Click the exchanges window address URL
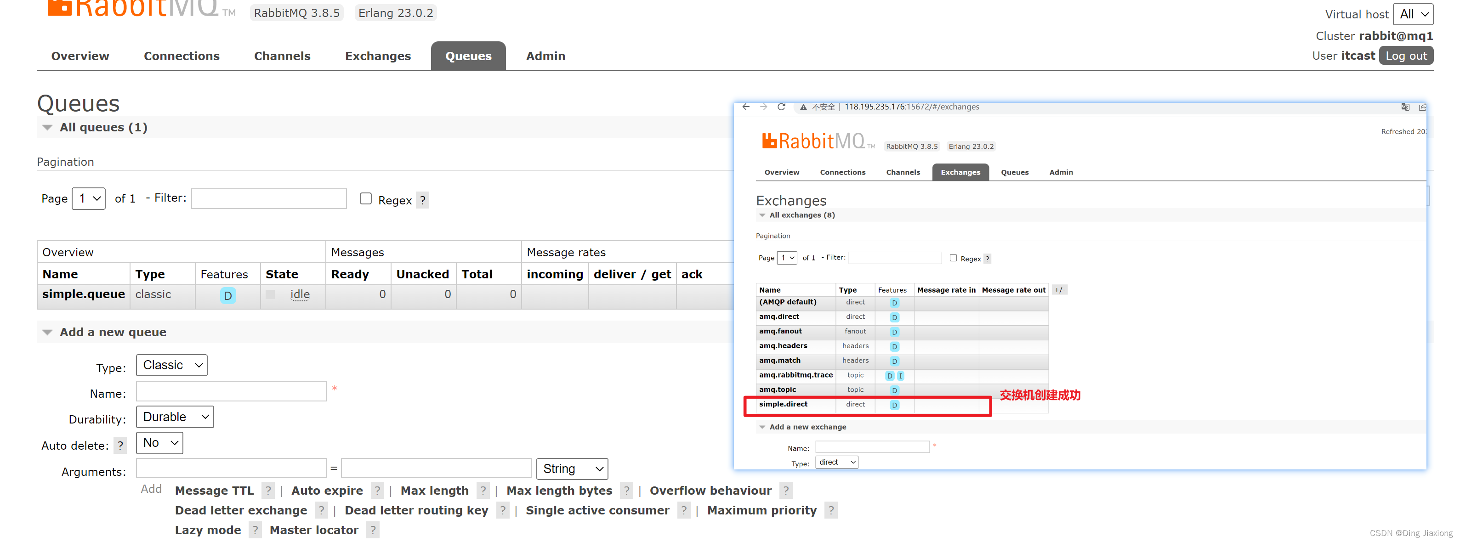Screen dimensions: 1460x542 pos(911,107)
